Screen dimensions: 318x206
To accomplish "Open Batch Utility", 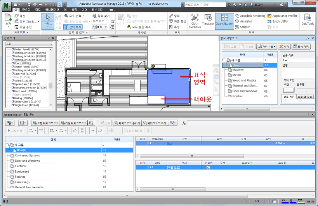I will coord(278,21).
